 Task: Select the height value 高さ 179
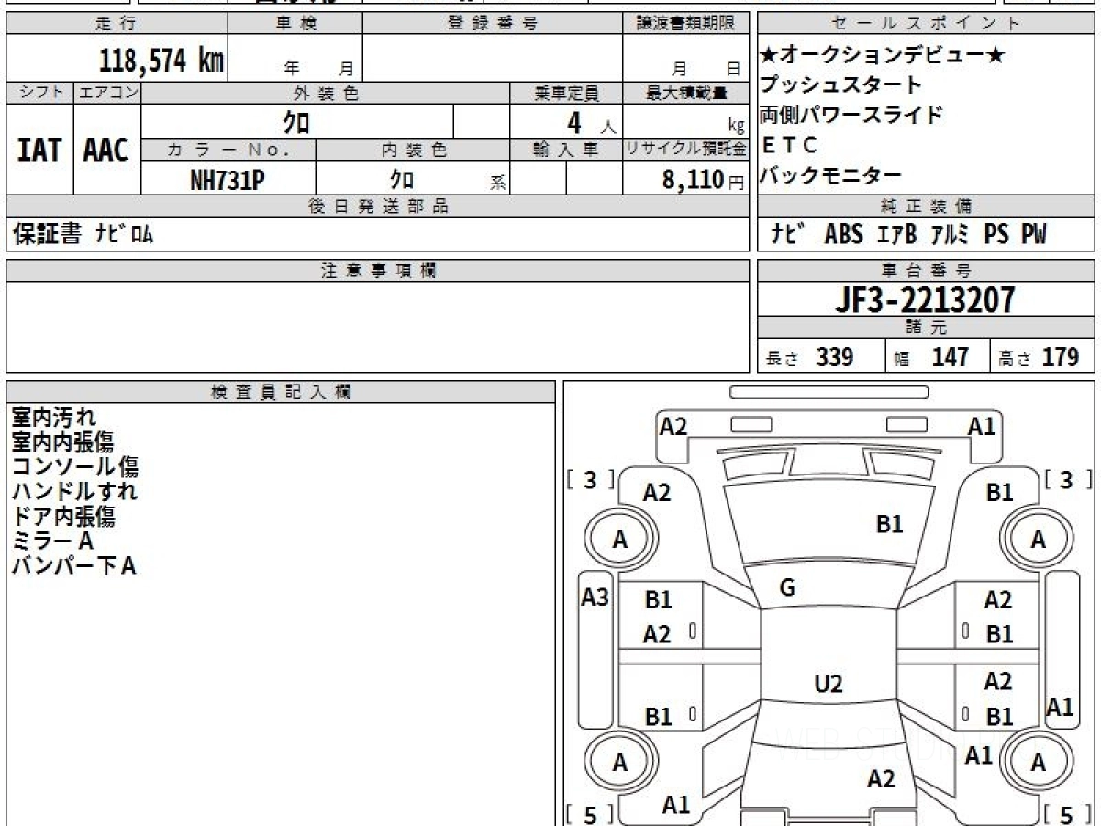tap(1039, 357)
